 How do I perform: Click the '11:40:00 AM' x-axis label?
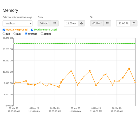(96, 111)
